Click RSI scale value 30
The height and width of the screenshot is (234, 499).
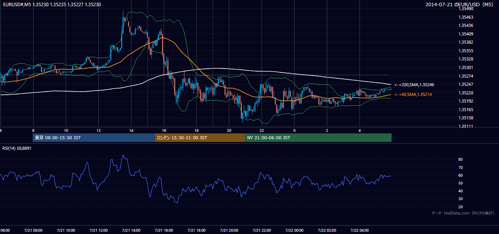[461, 199]
